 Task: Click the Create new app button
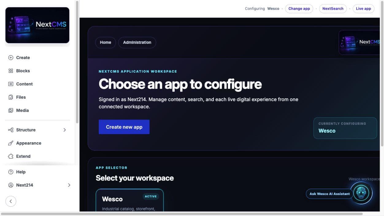(124, 127)
